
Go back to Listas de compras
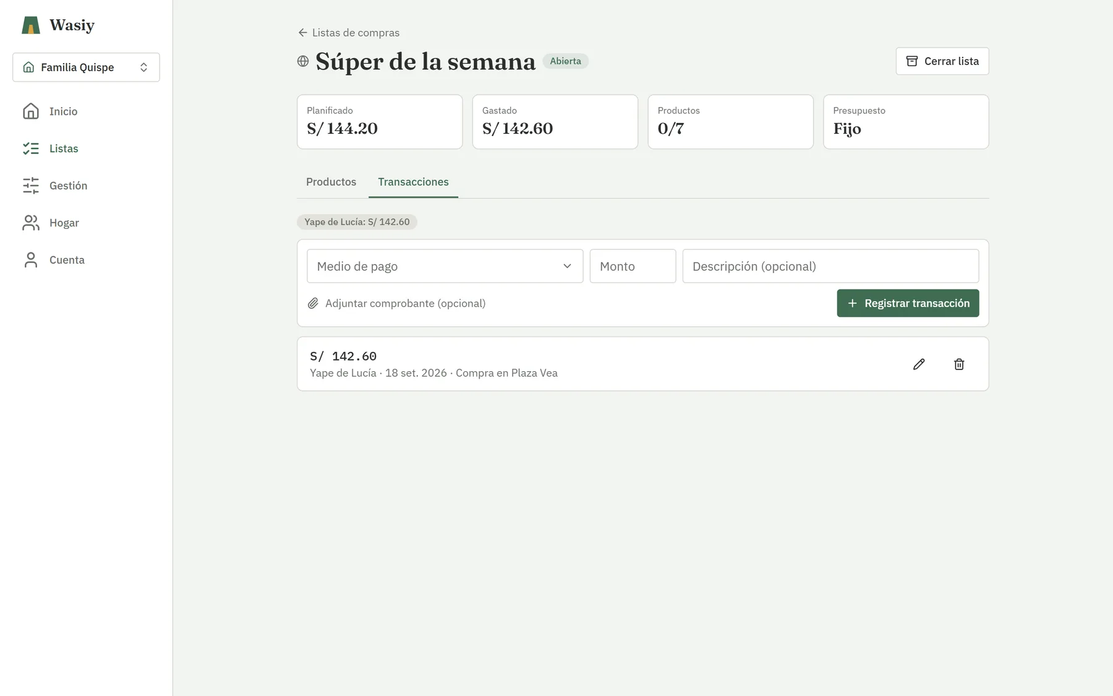349,33
